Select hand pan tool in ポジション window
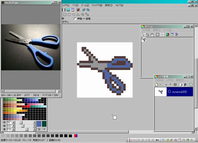 point(152,35)
